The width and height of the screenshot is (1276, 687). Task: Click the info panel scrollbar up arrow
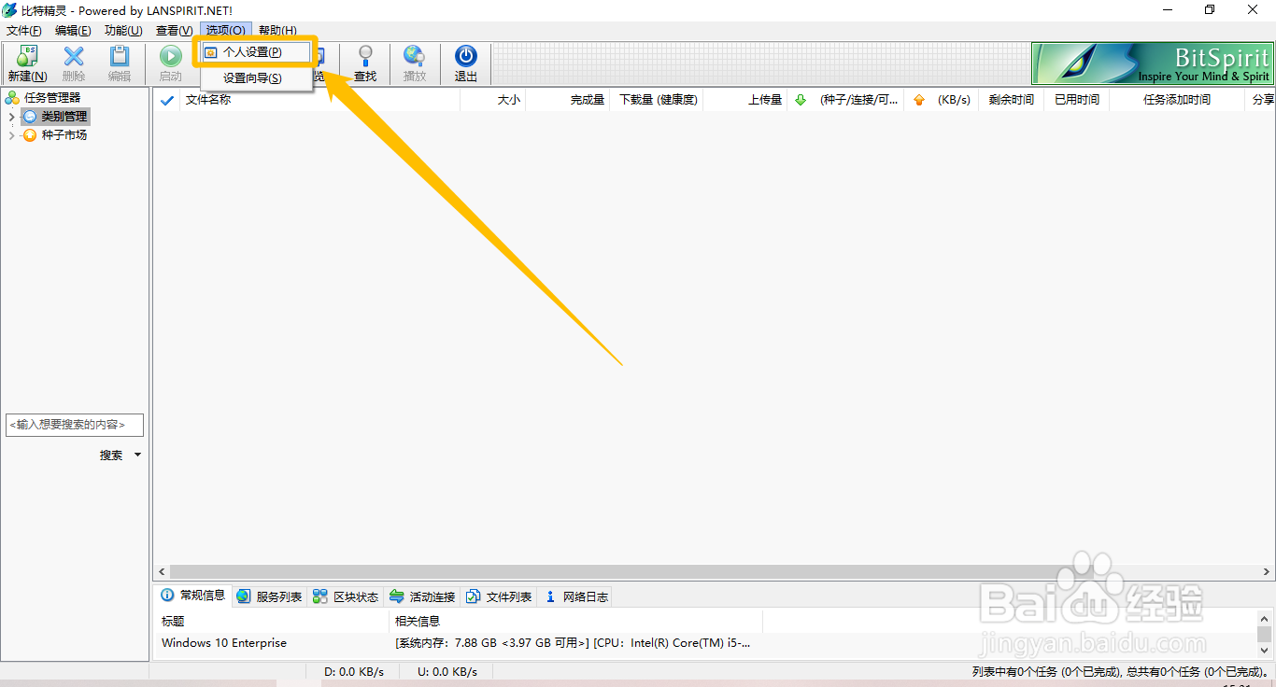1265,619
